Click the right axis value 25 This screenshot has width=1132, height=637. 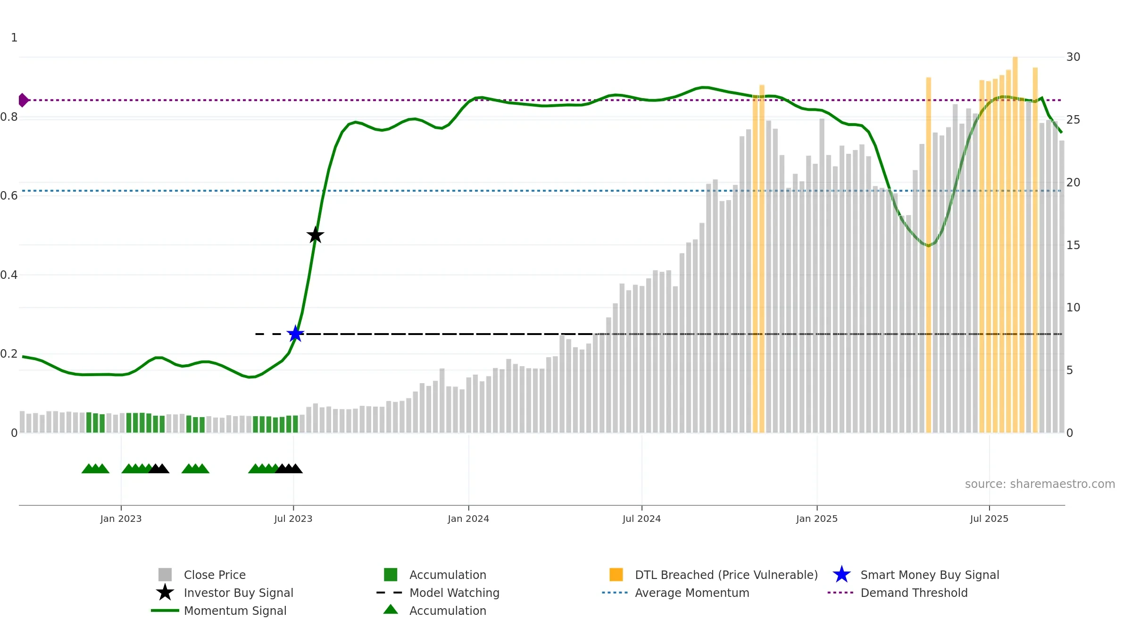1073,119
